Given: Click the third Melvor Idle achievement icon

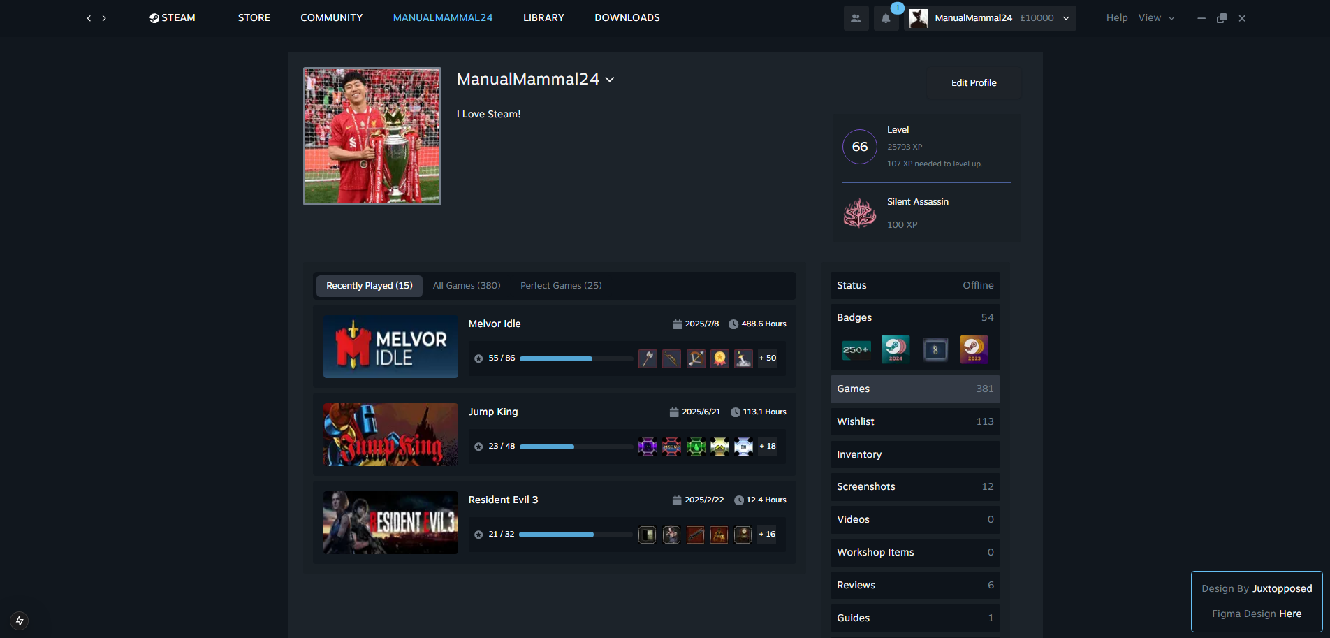Looking at the screenshot, I should [x=696, y=358].
